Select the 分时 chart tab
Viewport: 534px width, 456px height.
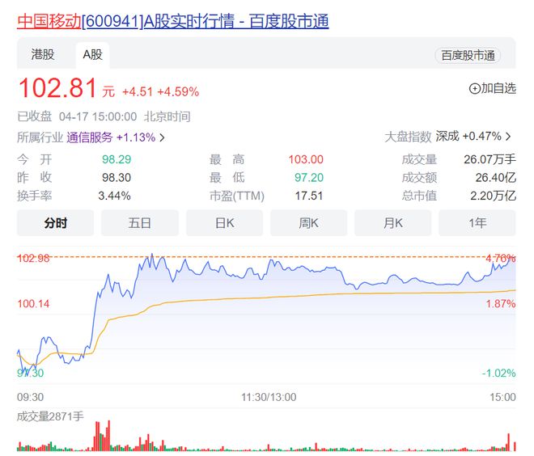pyautogui.click(x=55, y=223)
